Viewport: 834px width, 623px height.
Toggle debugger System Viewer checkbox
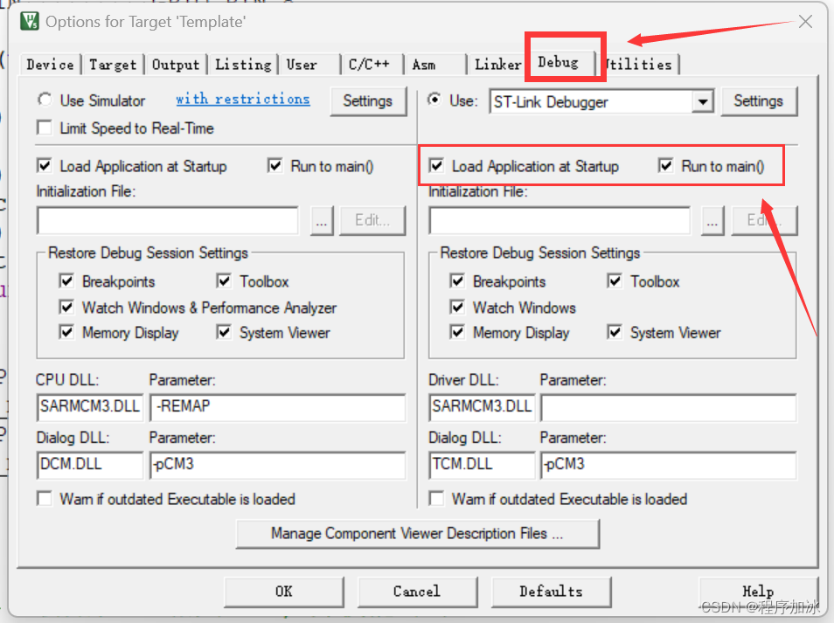click(615, 332)
